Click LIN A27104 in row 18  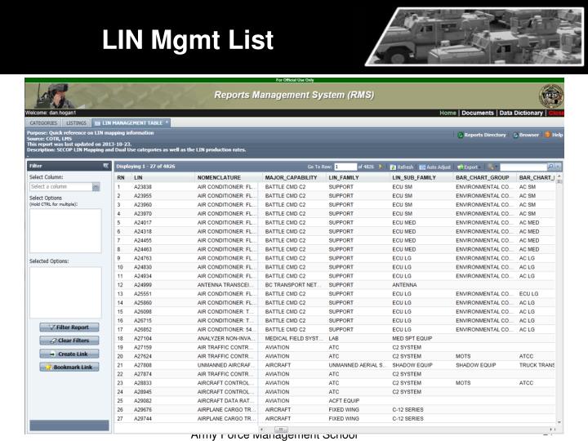(x=143, y=339)
